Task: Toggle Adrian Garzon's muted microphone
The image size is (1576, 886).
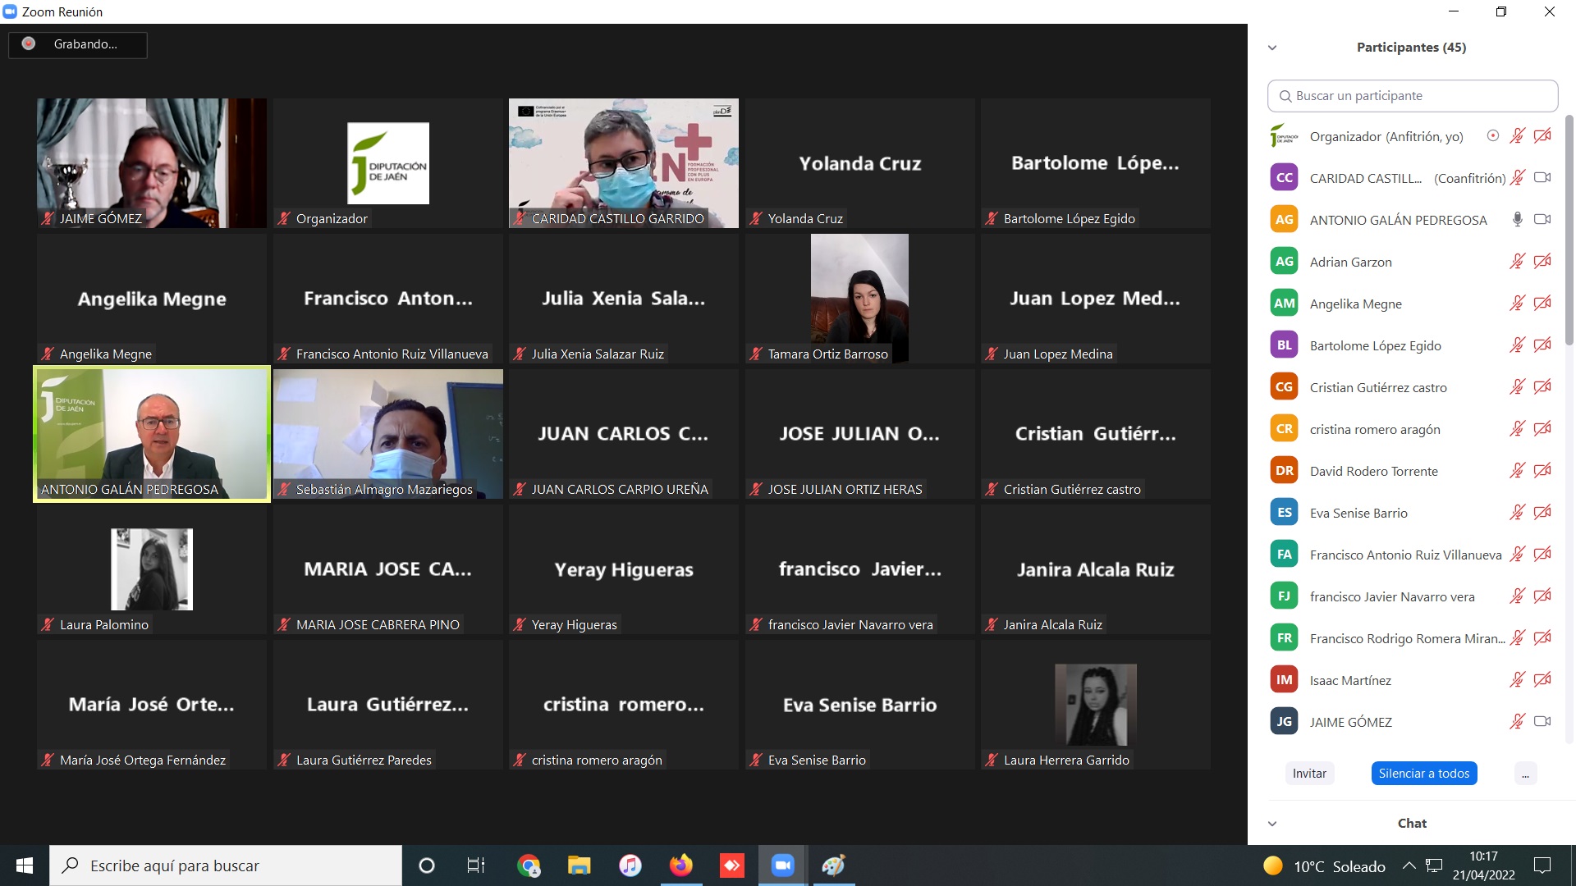Action: click(1517, 261)
